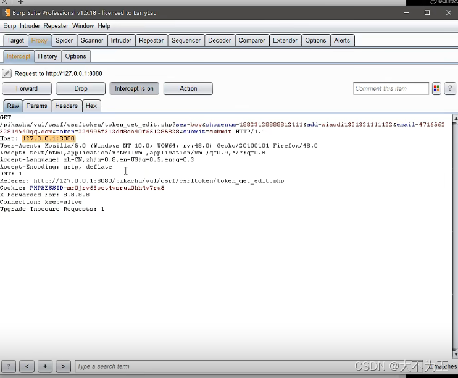The width and height of the screenshot is (458, 378).
Task: Switch to the Spider tab
Action: [64, 40]
